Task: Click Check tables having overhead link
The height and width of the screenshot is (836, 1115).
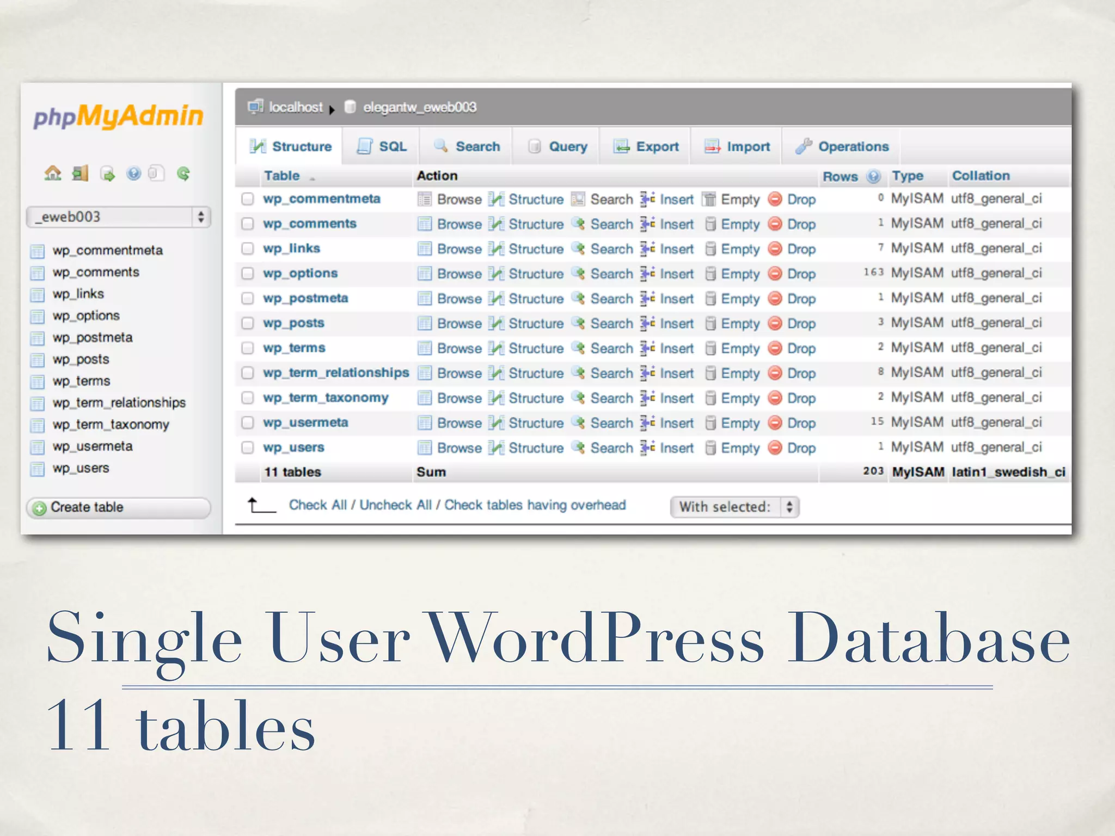Action: point(535,505)
